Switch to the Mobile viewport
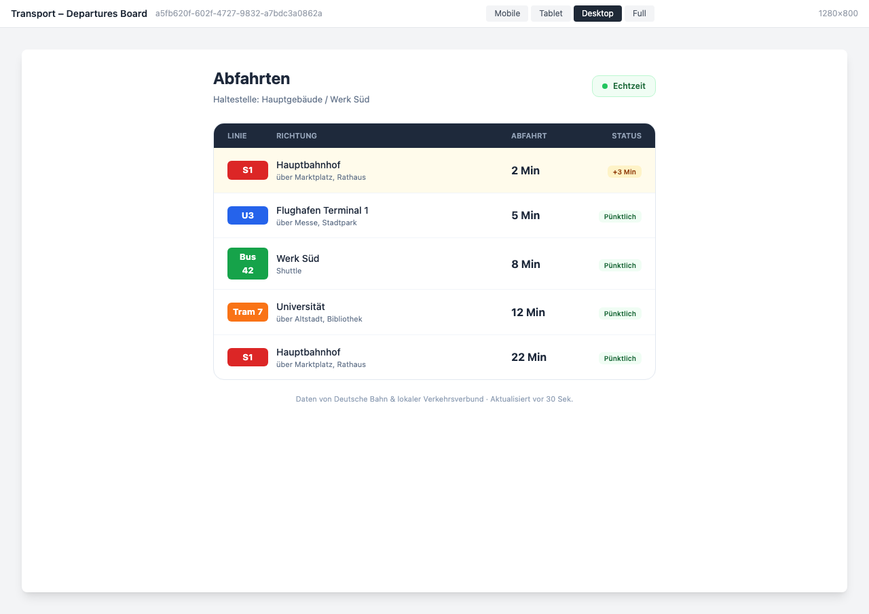 (506, 14)
